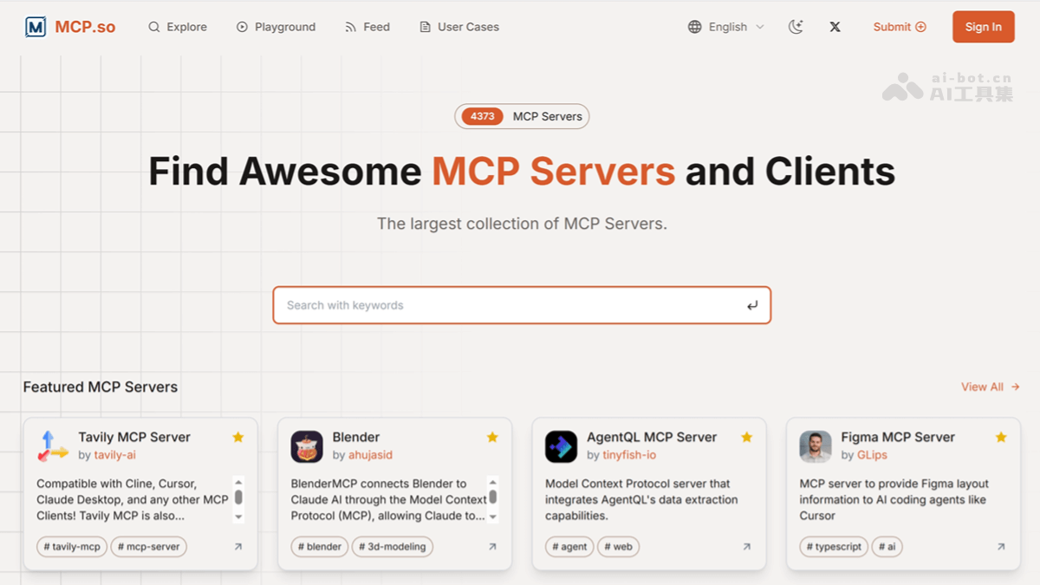The height and width of the screenshot is (585, 1040).
Task: Toggle the star on Figma MCP Server
Action: (1001, 438)
